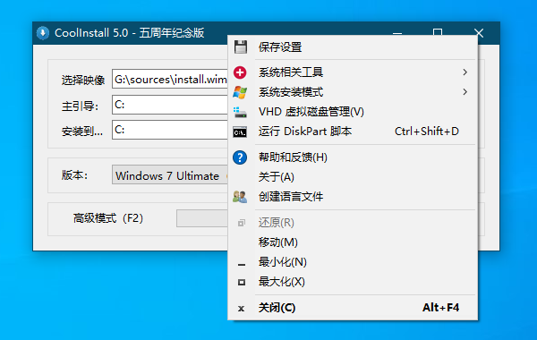Click the CoolInstall 5.0 title text
This screenshot has height=340, width=537.
[x=130, y=33]
